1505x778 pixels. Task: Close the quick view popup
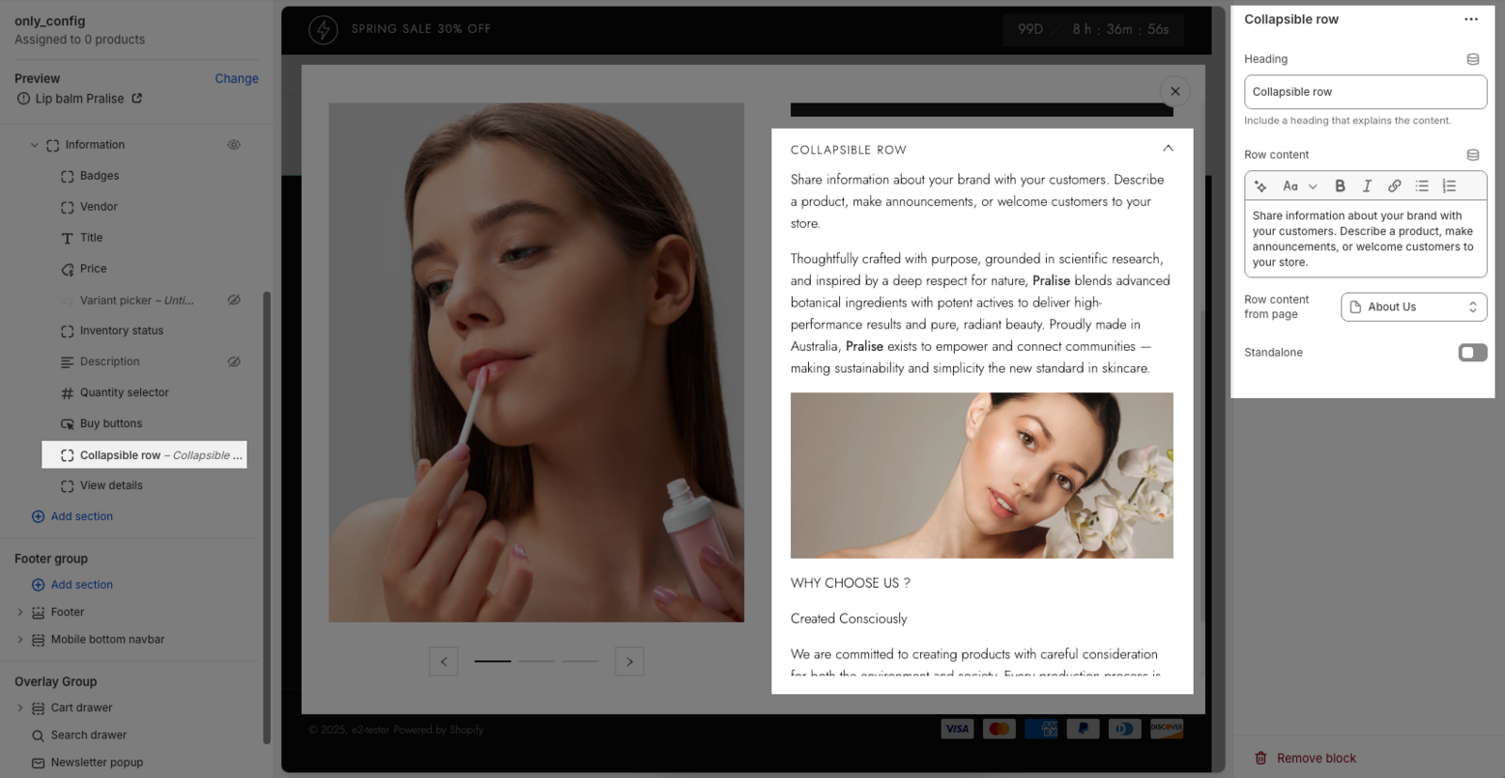pos(1175,91)
